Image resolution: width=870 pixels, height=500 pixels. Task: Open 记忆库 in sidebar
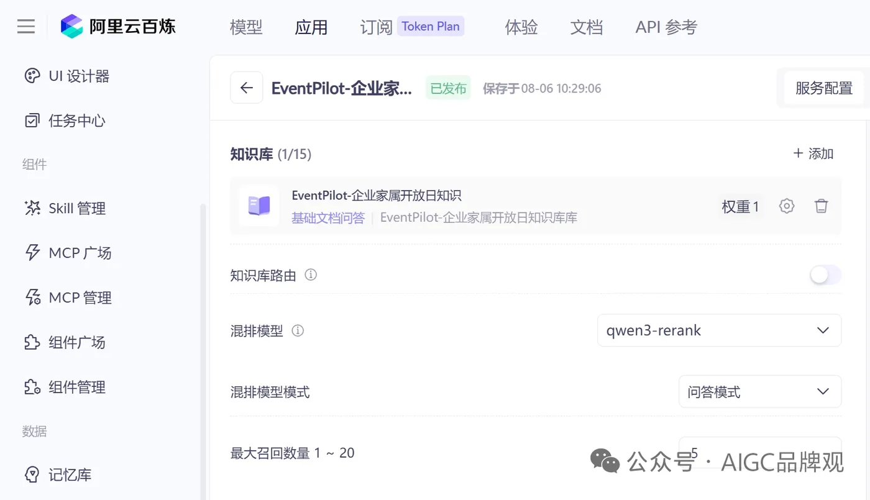click(x=58, y=475)
